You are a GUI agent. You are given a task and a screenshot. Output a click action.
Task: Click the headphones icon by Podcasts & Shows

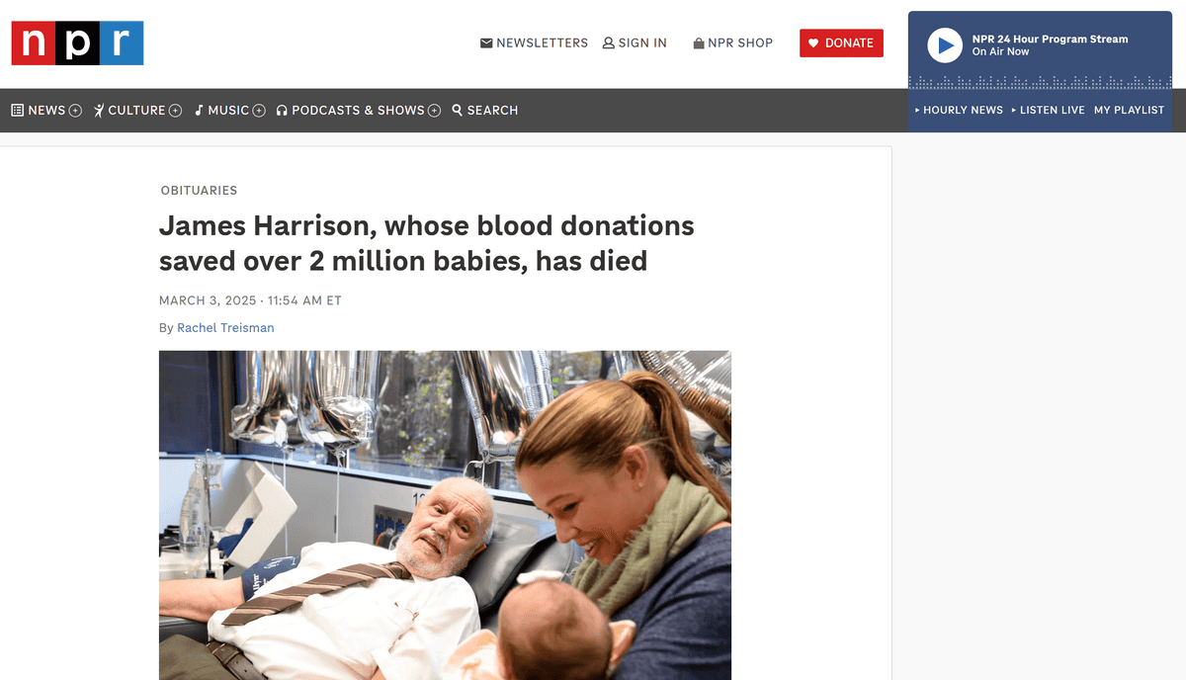282,111
